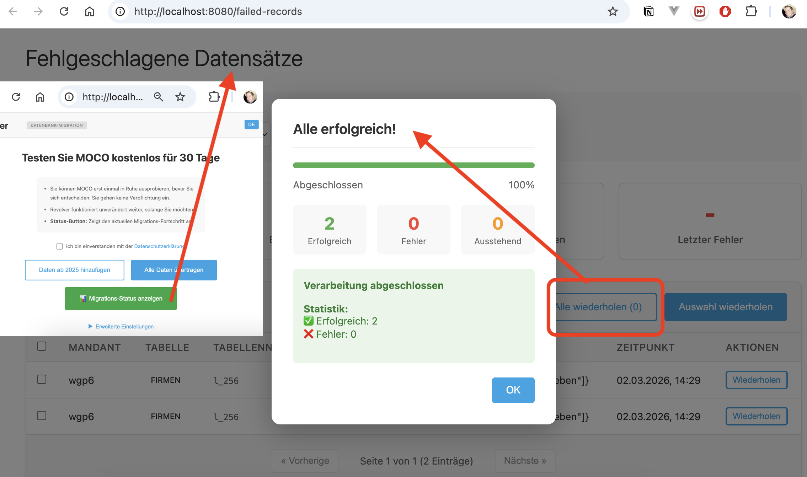This screenshot has height=477, width=807.
Task: Click Auswahl wiederholen button
Action: pos(725,307)
